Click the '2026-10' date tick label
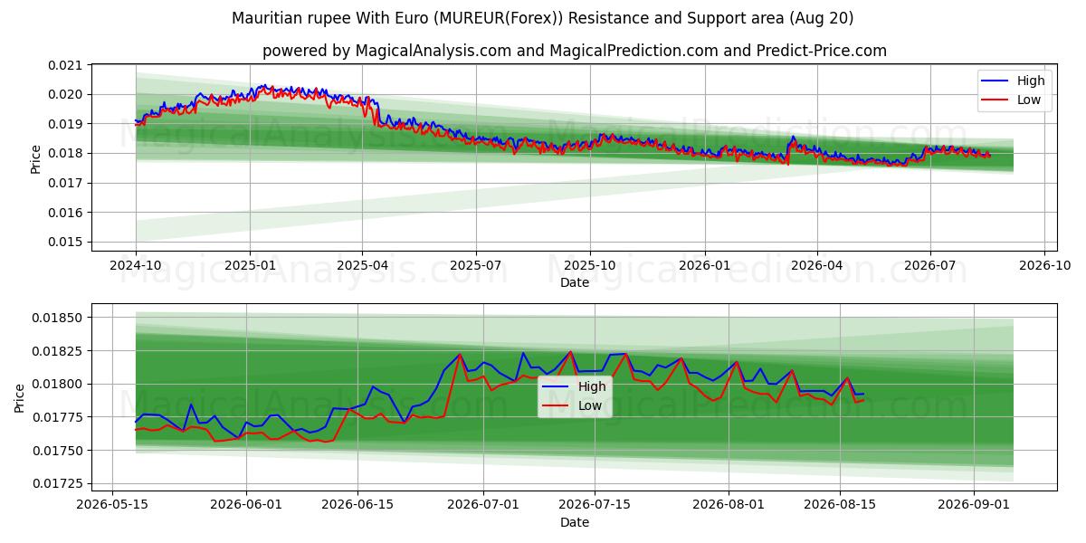The width and height of the screenshot is (1086, 543). [x=1044, y=266]
